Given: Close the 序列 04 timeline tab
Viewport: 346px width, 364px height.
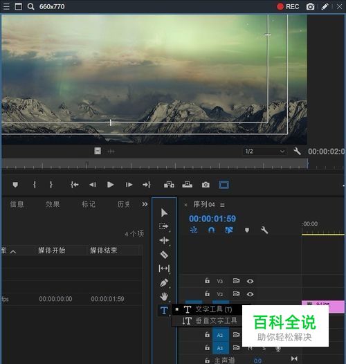Looking at the screenshot, I should tap(185, 205).
